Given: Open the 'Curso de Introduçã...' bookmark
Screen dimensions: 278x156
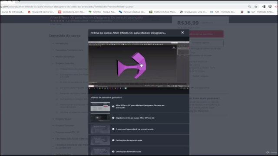Looking at the screenshot, I should click(13, 12).
